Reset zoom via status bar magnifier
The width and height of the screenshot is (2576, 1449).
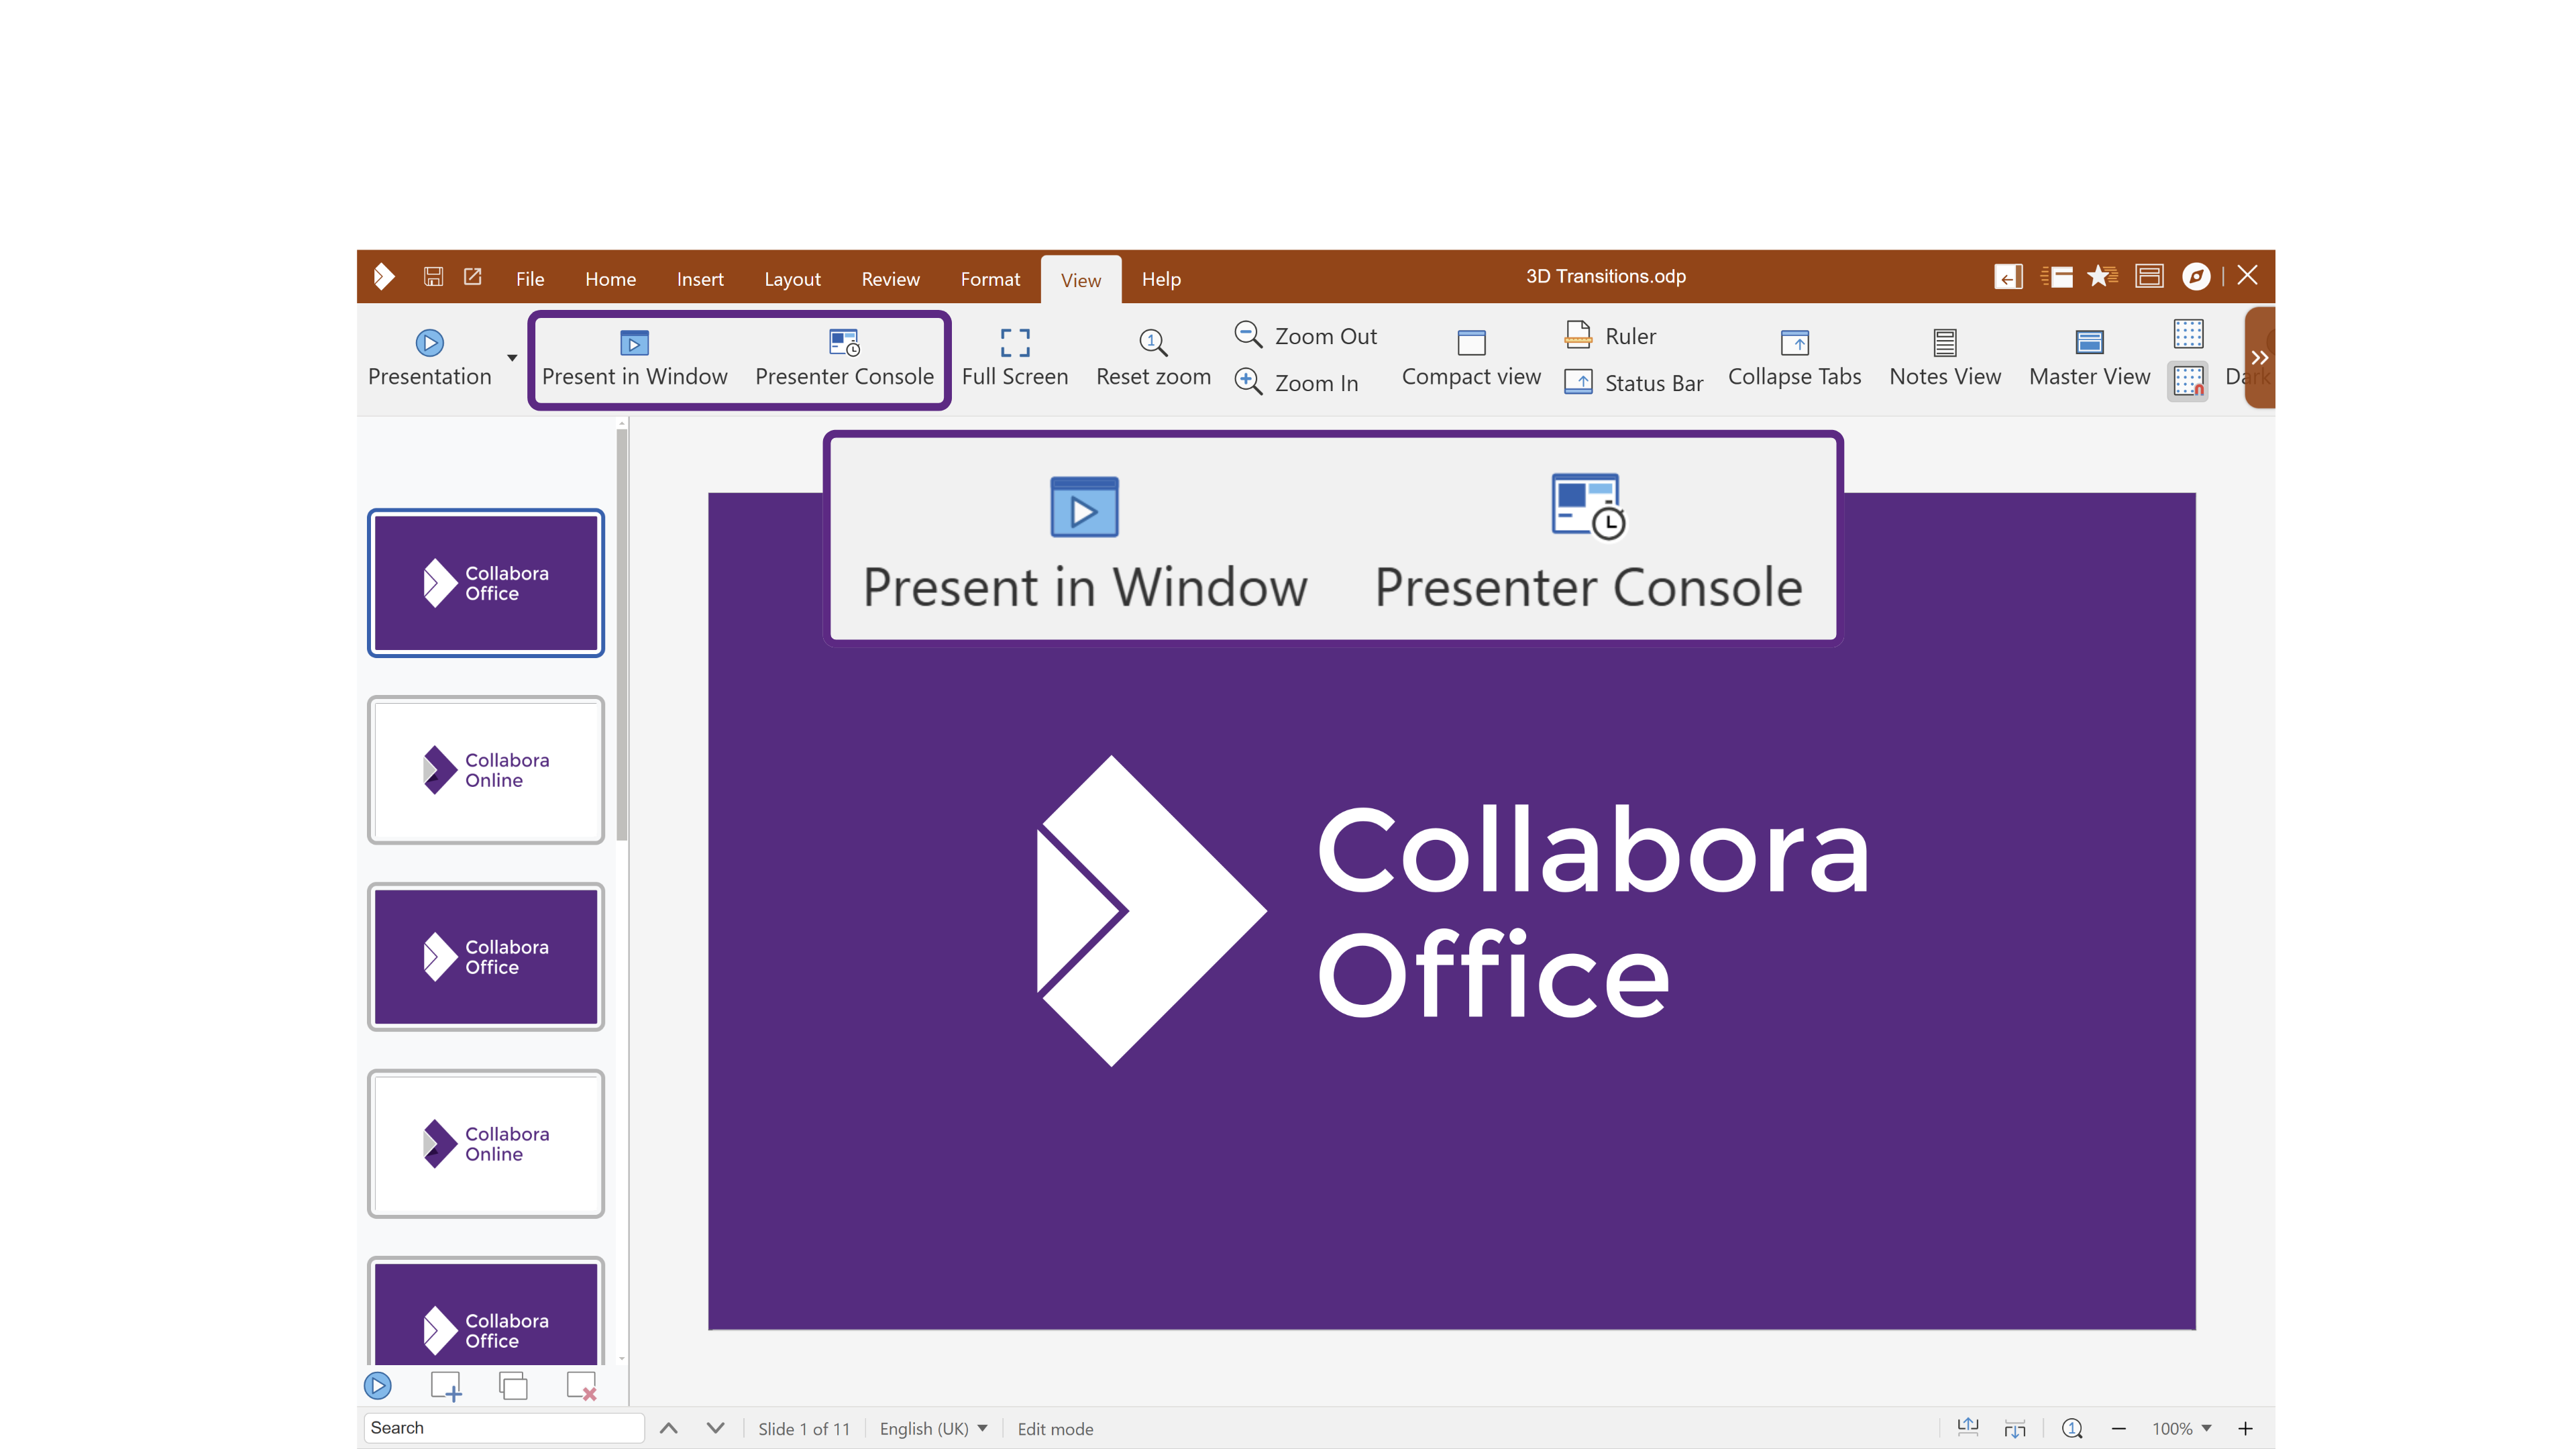2072,1428
